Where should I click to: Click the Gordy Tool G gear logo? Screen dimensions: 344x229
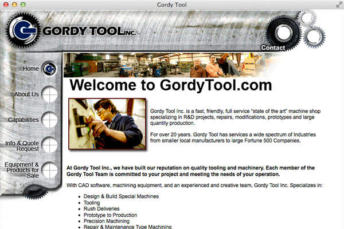(24, 30)
